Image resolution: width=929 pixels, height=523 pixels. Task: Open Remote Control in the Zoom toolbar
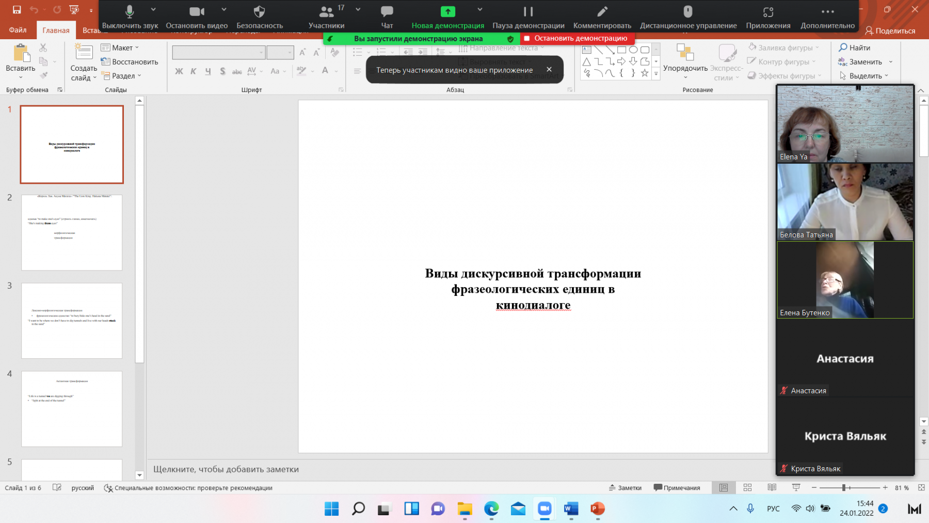pos(688,17)
